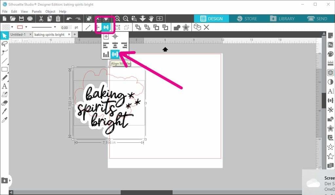Viewport: 335px width, 195px height.
Task: Open the Page Setup panel
Action: 330,36
